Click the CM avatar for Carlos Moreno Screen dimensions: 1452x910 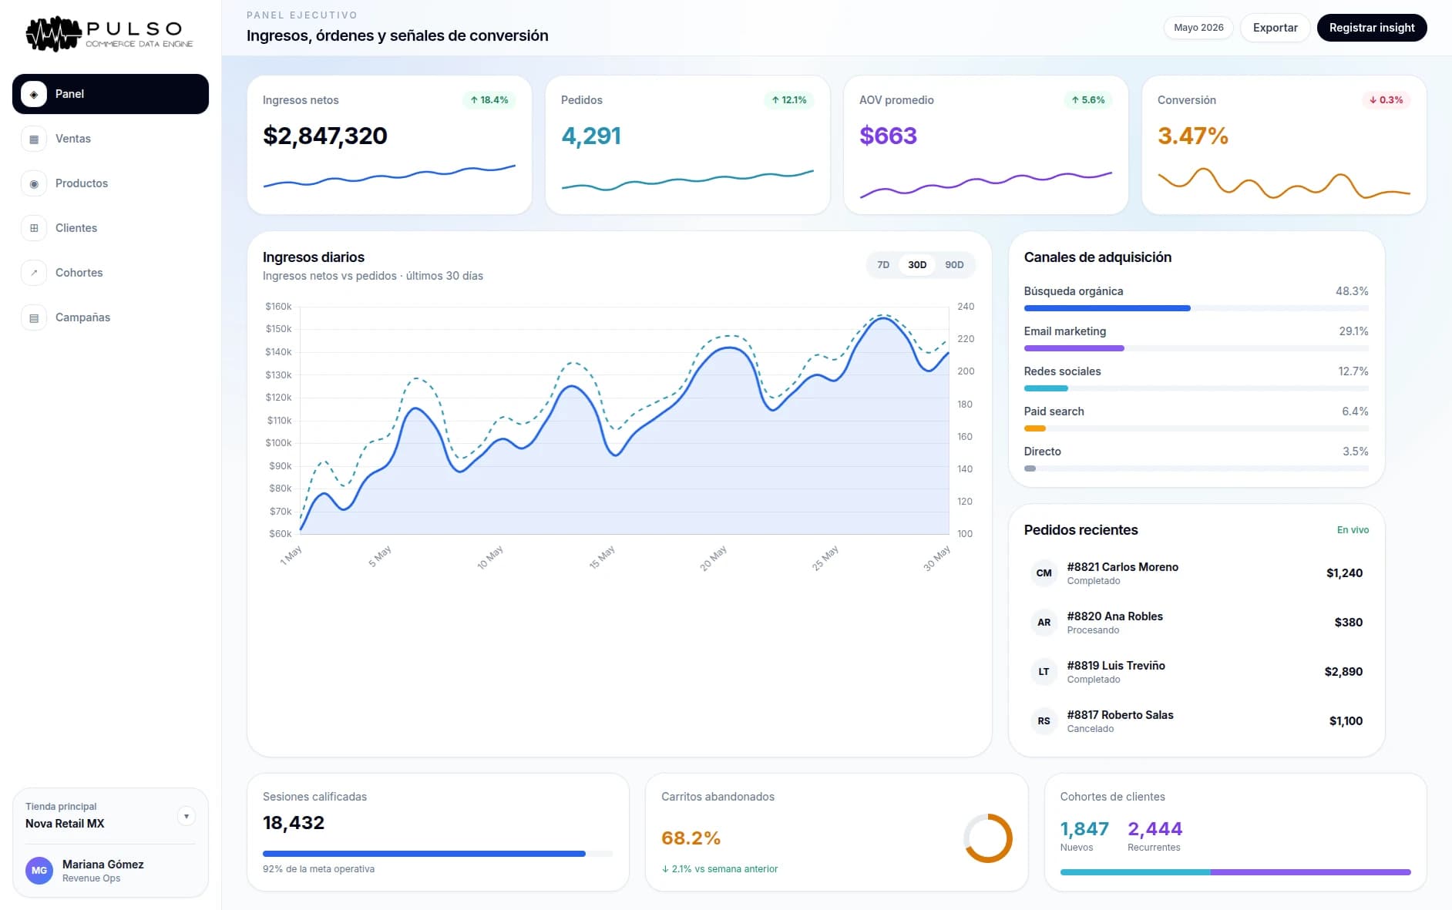(x=1044, y=573)
